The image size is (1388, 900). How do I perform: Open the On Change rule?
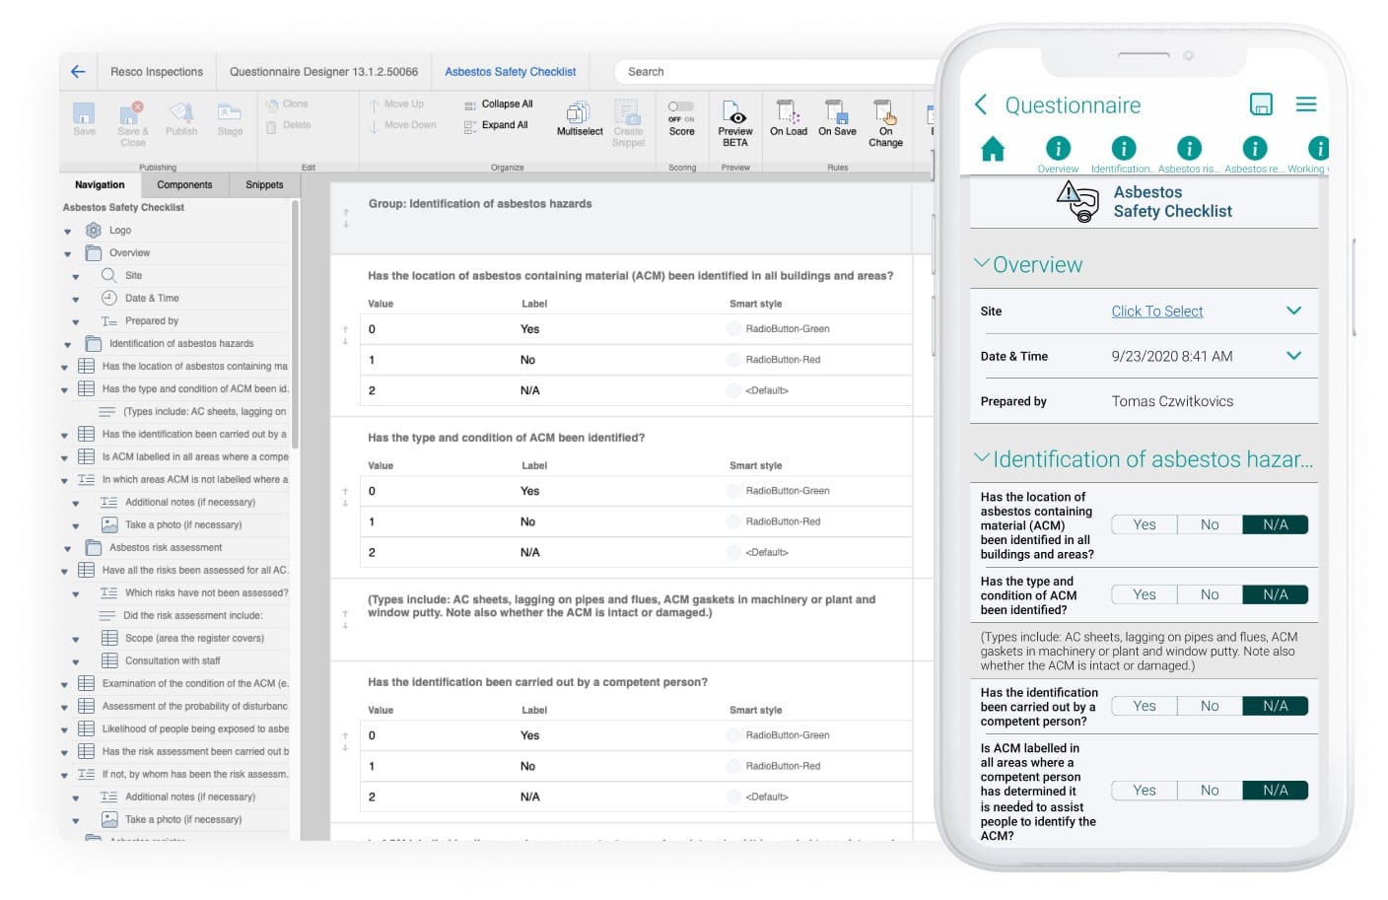885,123
